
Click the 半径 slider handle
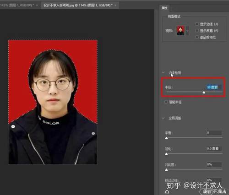pyautogui.click(x=204, y=92)
